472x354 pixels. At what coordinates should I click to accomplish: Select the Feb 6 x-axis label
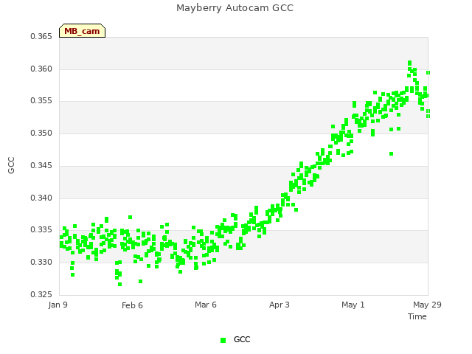[132, 305]
